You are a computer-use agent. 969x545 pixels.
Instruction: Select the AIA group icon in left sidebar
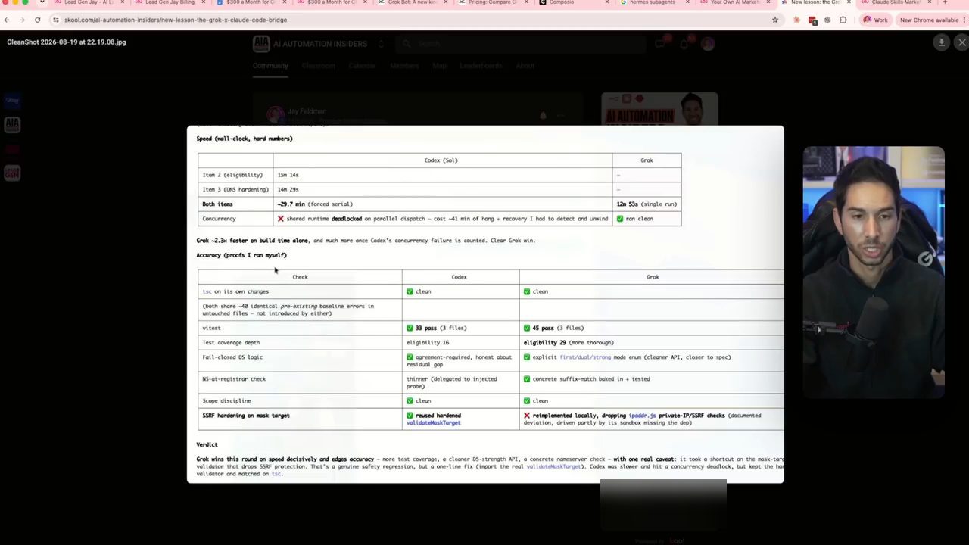[12, 125]
